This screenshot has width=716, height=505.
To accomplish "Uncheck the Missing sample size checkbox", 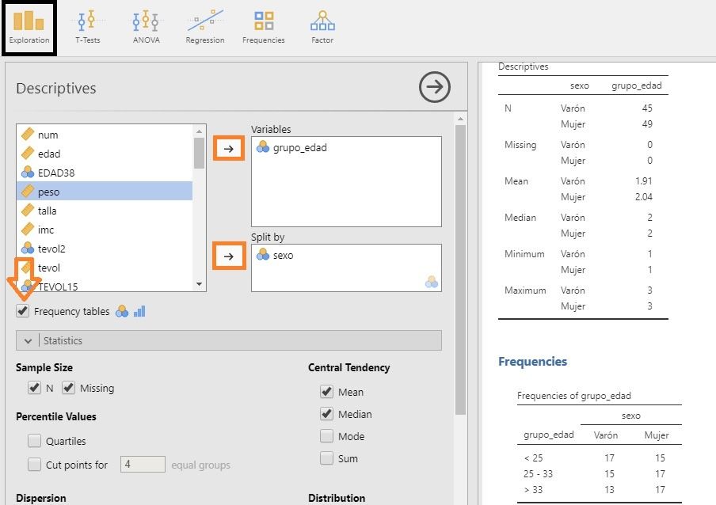I will pos(69,388).
